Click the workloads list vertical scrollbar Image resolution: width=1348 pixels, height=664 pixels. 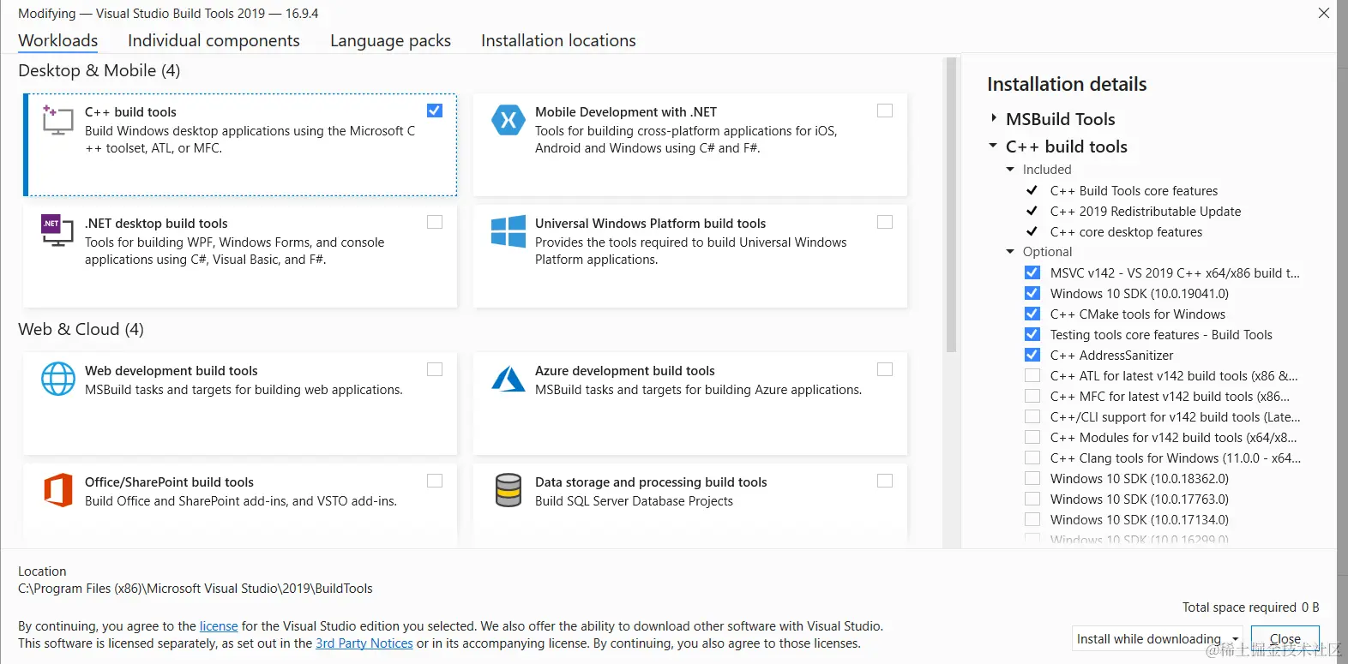point(950,206)
